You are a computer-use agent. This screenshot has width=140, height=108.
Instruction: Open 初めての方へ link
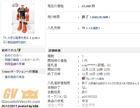click(13, 56)
